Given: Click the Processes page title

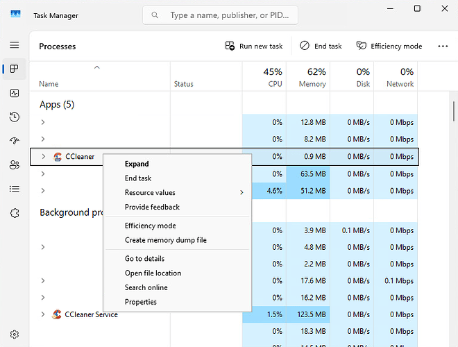Looking at the screenshot, I should (x=57, y=46).
